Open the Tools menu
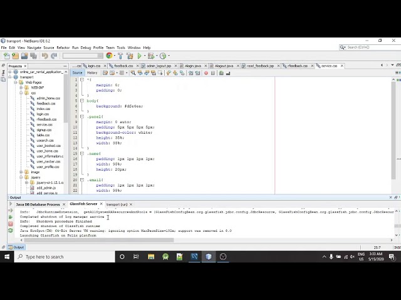This screenshot has height=300, width=401. pos(121,47)
